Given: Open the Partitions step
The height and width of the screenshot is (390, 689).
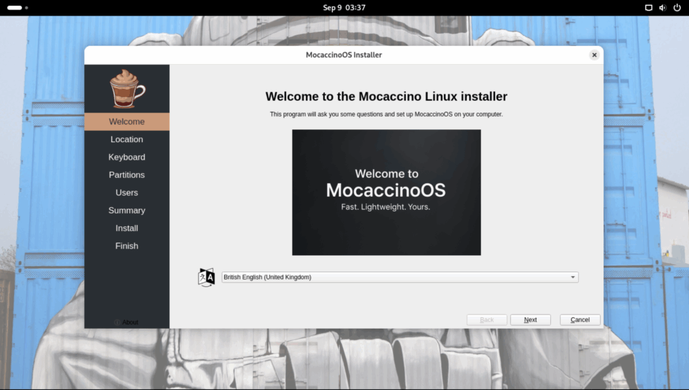Looking at the screenshot, I should pyautogui.click(x=126, y=174).
